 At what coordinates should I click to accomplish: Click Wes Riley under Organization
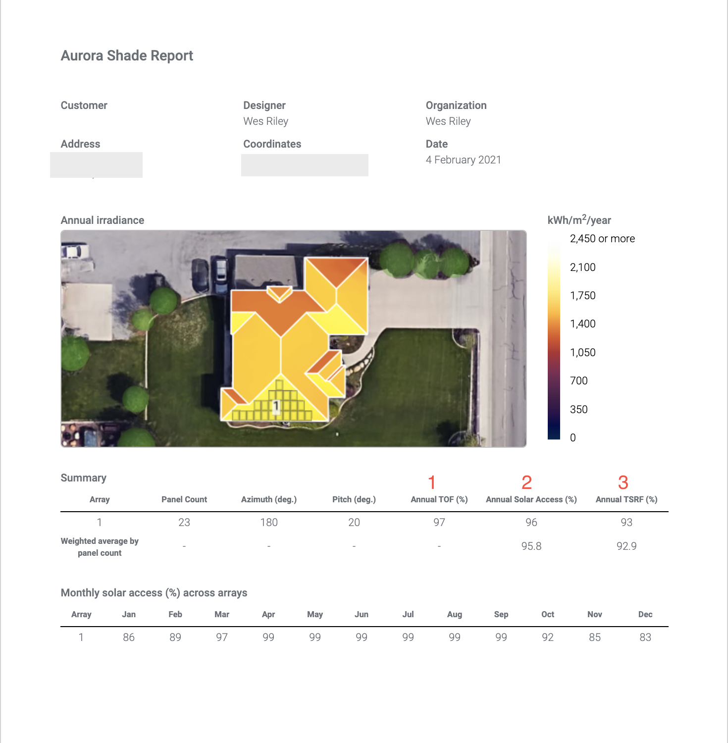click(448, 121)
